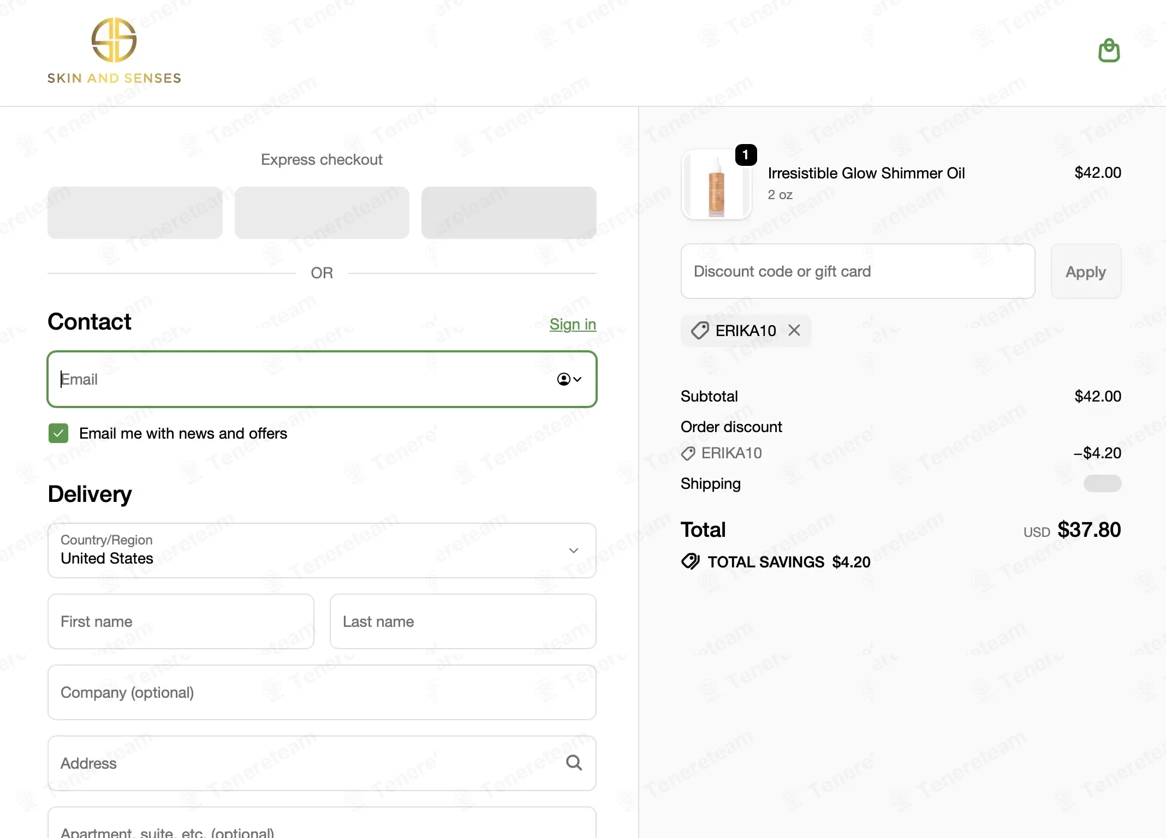The image size is (1166, 838).
Task: Click the ERIKA10 applied code tag
Action: (x=746, y=331)
